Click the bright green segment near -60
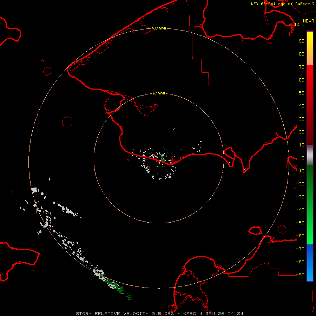Screen dimensions: 316x316 310,236
